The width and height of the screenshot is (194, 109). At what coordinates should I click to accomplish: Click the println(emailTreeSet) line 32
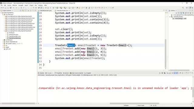pyautogui.click(x=80, y=58)
